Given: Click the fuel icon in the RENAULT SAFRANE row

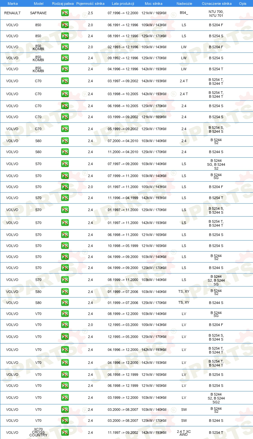Looking at the screenshot, I should (65, 13).
